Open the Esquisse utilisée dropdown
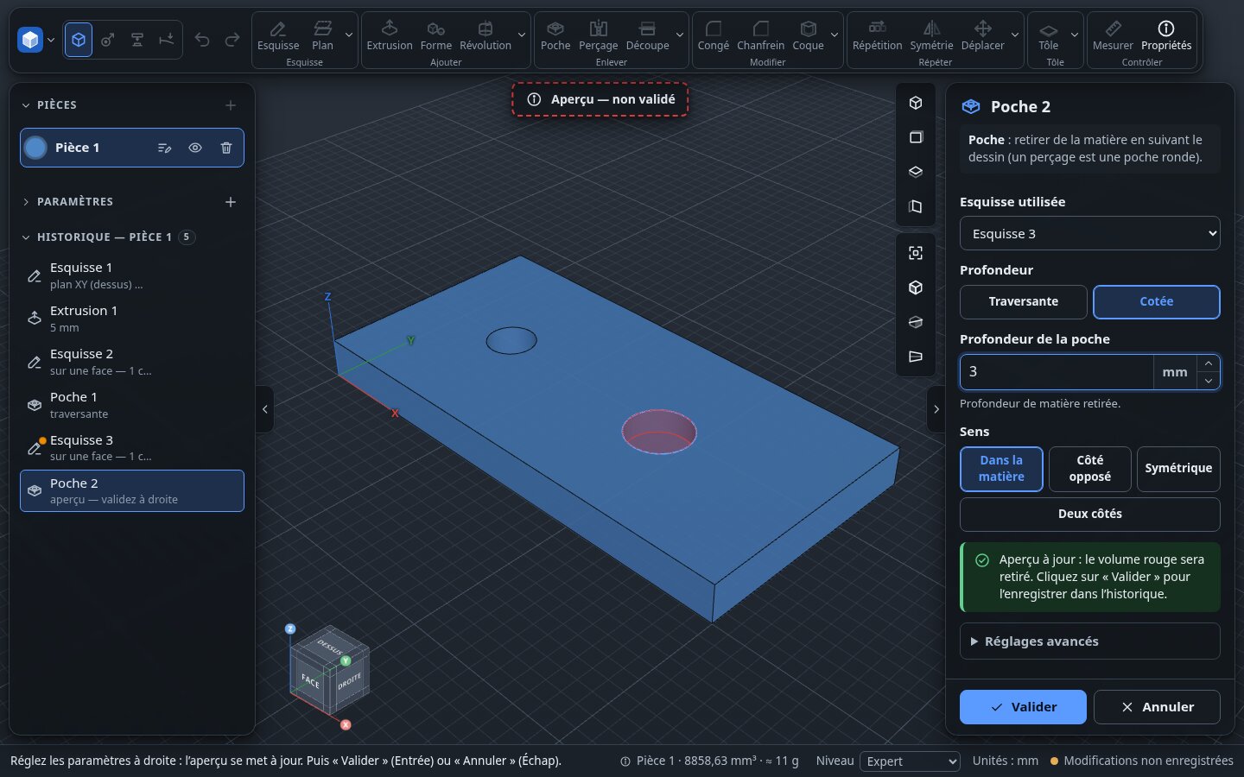Viewport: 1244px width, 777px height. click(x=1089, y=233)
